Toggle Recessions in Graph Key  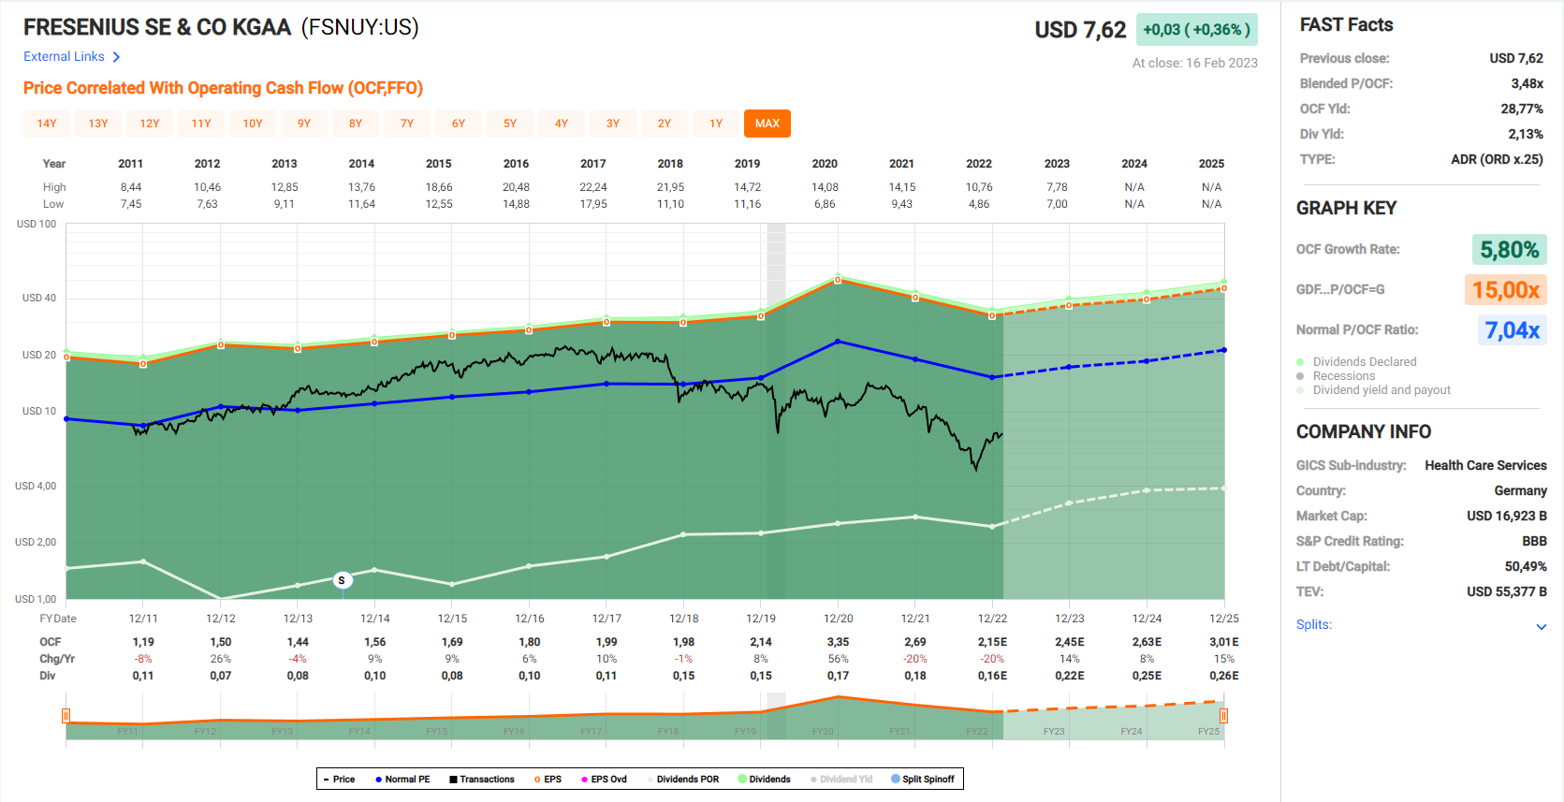click(1343, 376)
